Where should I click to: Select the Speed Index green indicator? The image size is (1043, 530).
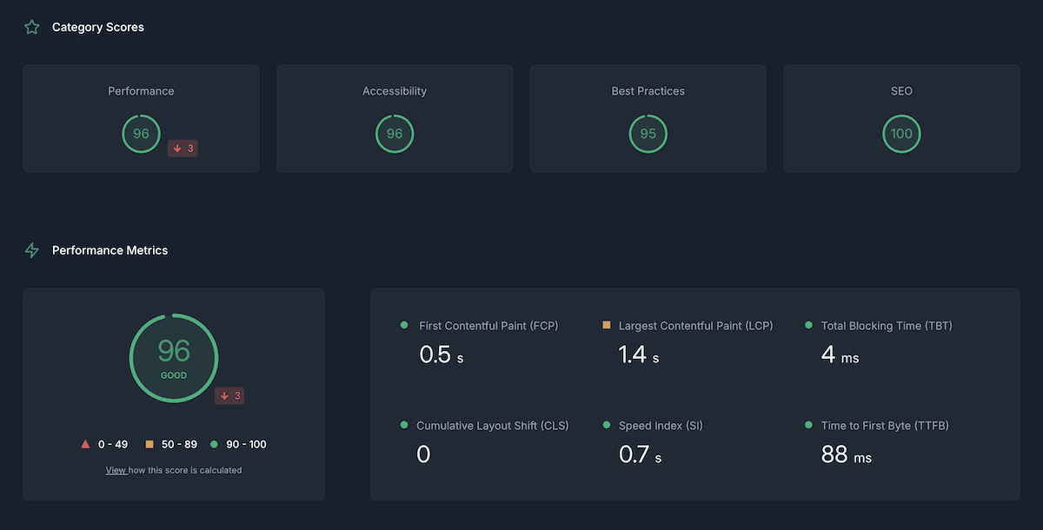606,425
